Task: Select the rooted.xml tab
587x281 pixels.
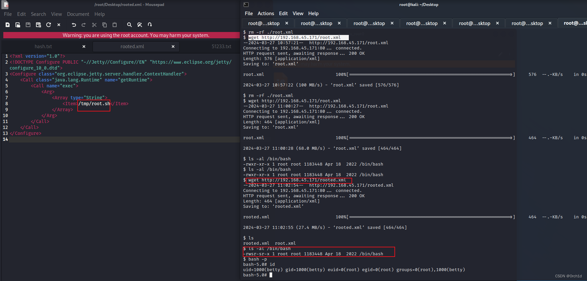Action: pos(132,47)
